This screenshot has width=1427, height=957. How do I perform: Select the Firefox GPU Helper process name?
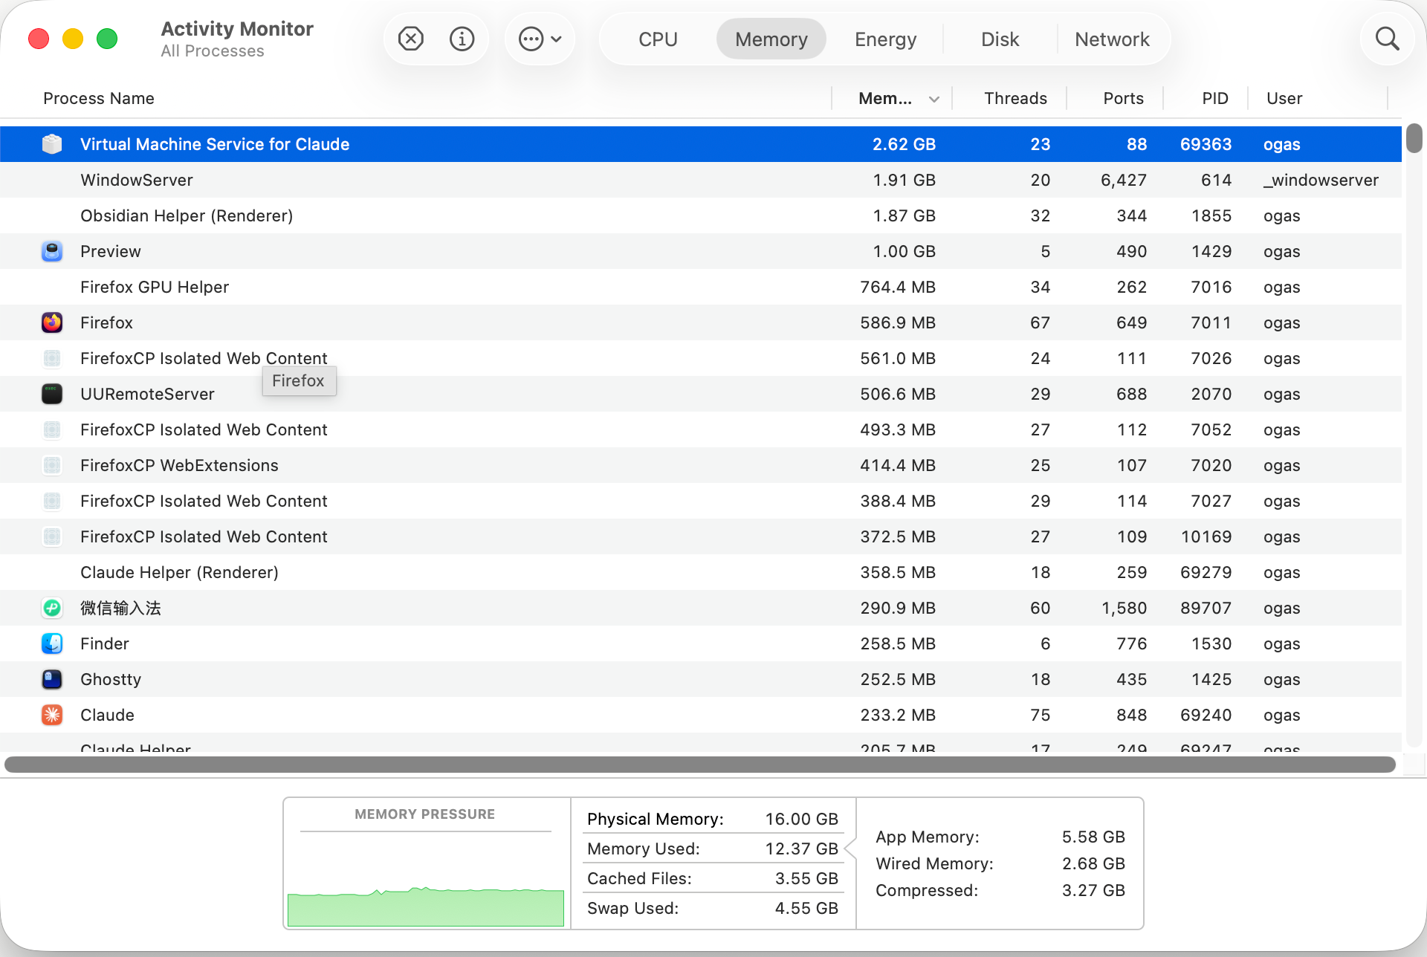click(155, 287)
